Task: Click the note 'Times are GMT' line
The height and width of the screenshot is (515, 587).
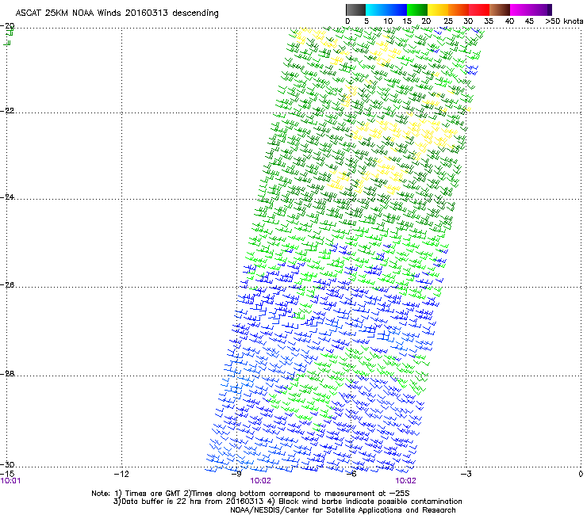Action: [251, 494]
